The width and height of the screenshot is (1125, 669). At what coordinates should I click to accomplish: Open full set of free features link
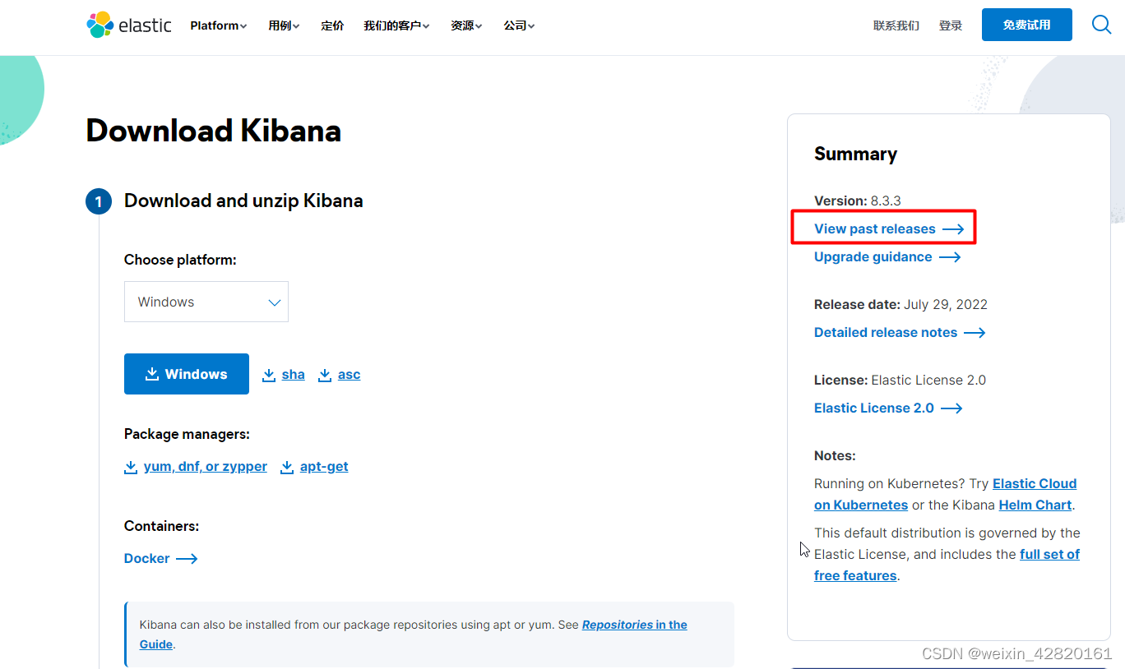1049,555
